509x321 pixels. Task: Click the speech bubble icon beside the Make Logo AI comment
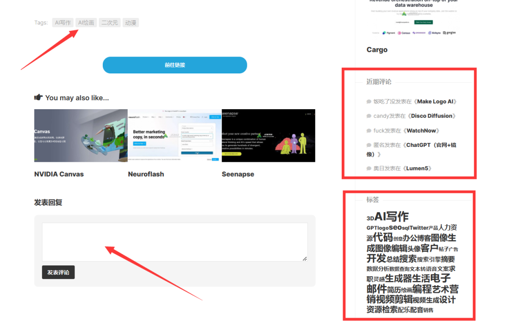(x=369, y=102)
